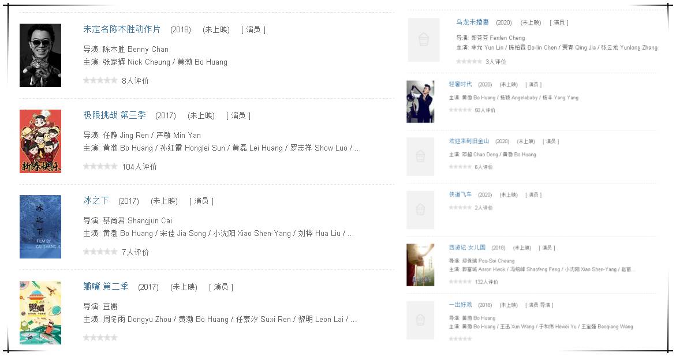
Task: Click the colorful 瓣嘴 poster thumbnail
Action: click(40, 313)
